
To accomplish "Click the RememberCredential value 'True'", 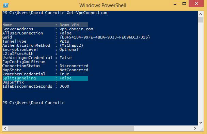I will click(64, 74).
